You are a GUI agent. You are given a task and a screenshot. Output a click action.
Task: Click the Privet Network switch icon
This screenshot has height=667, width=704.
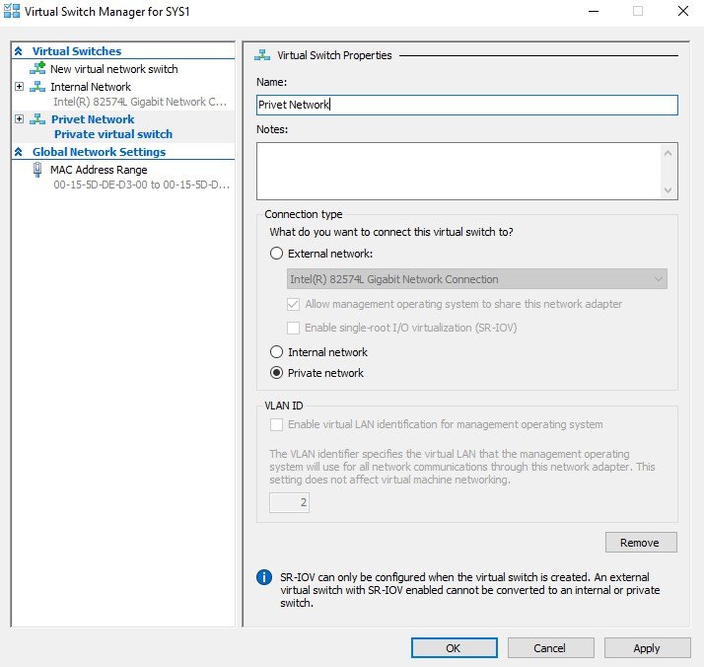click(x=37, y=119)
